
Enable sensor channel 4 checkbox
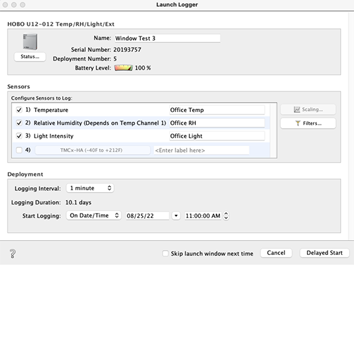pos(19,150)
